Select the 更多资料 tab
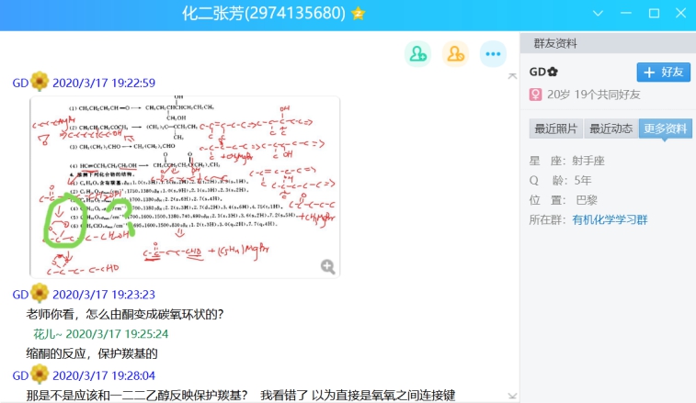 click(665, 129)
